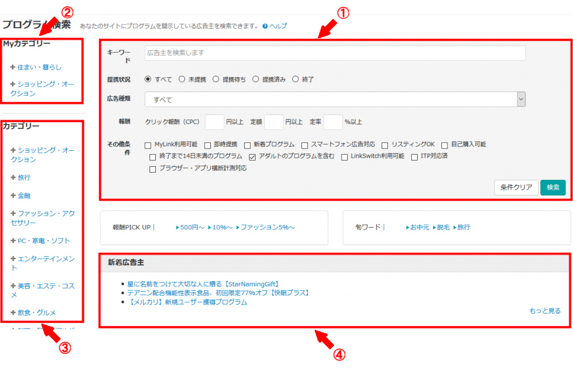
Task: Open the メルカリ 新規ユーザー獲得プログラム link
Action: (187, 302)
